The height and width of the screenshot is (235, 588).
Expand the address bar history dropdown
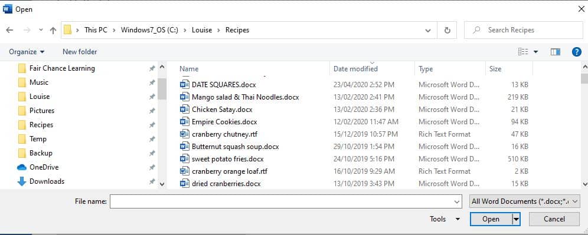pos(428,30)
